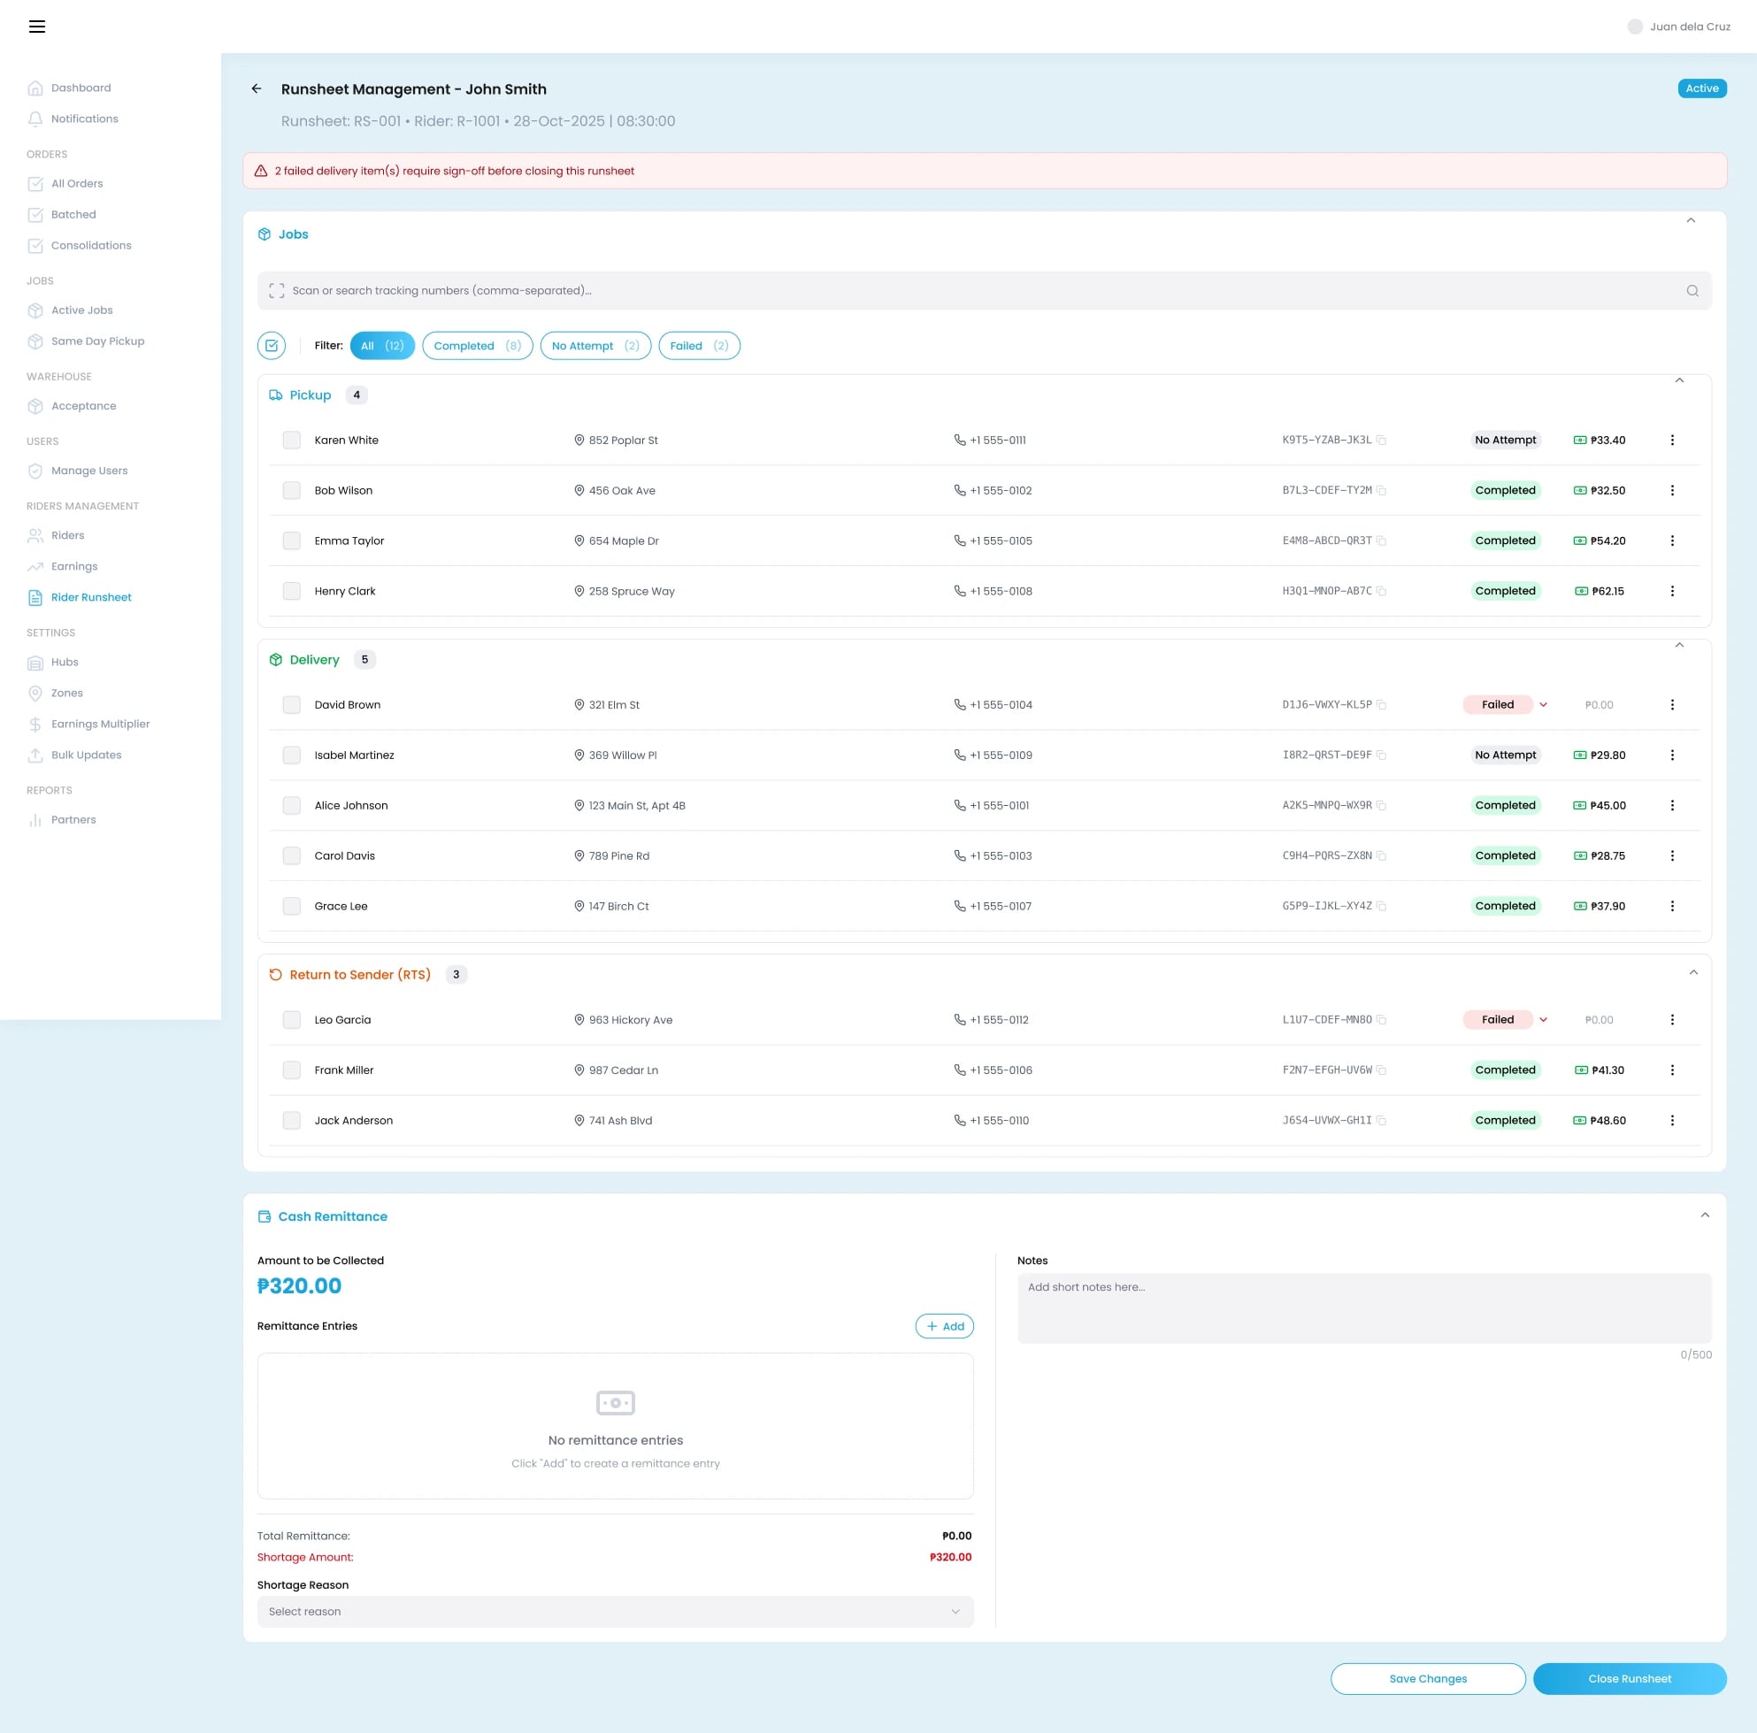
Task: Tick the checkbox for Henry Clark
Action: (x=292, y=591)
